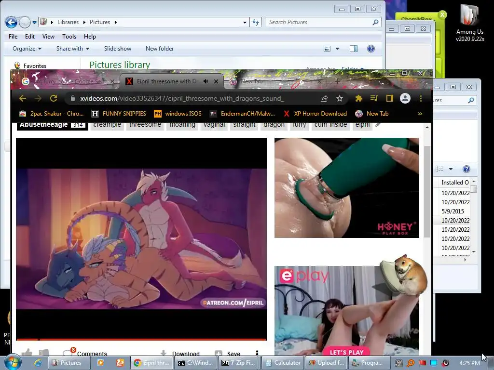The image size is (494, 370).
Task: Open the Help menu in Explorer
Action: click(x=90, y=37)
